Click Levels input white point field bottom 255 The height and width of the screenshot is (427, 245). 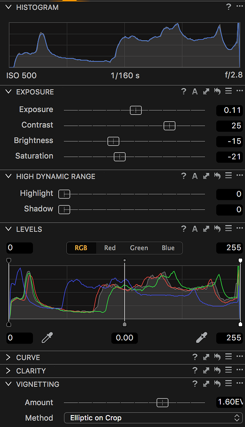point(229,338)
